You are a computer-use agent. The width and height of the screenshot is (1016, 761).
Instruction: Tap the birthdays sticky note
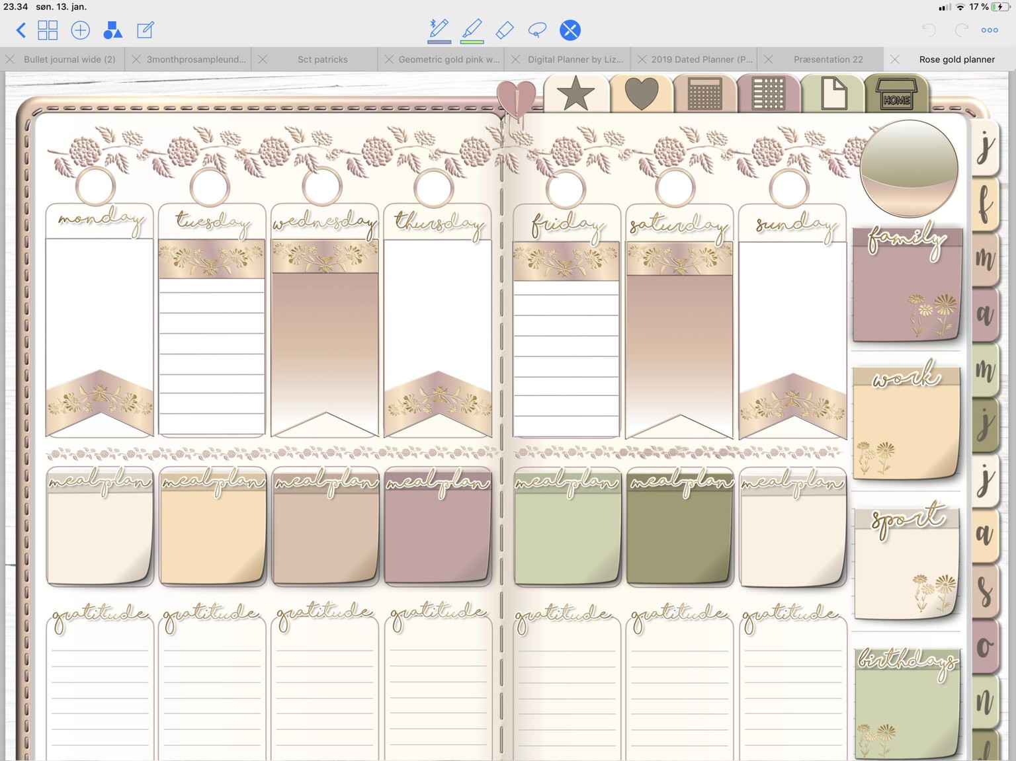tap(907, 703)
